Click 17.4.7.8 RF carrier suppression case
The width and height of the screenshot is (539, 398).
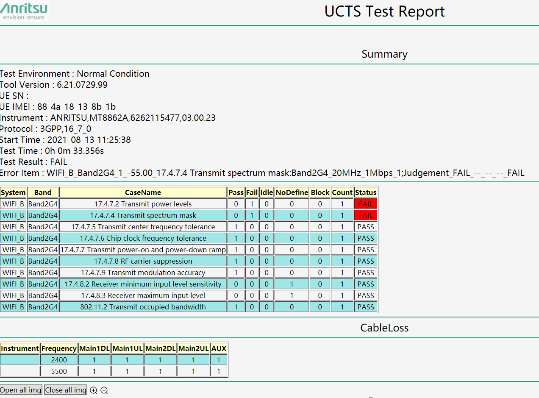(x=143, y=261)
